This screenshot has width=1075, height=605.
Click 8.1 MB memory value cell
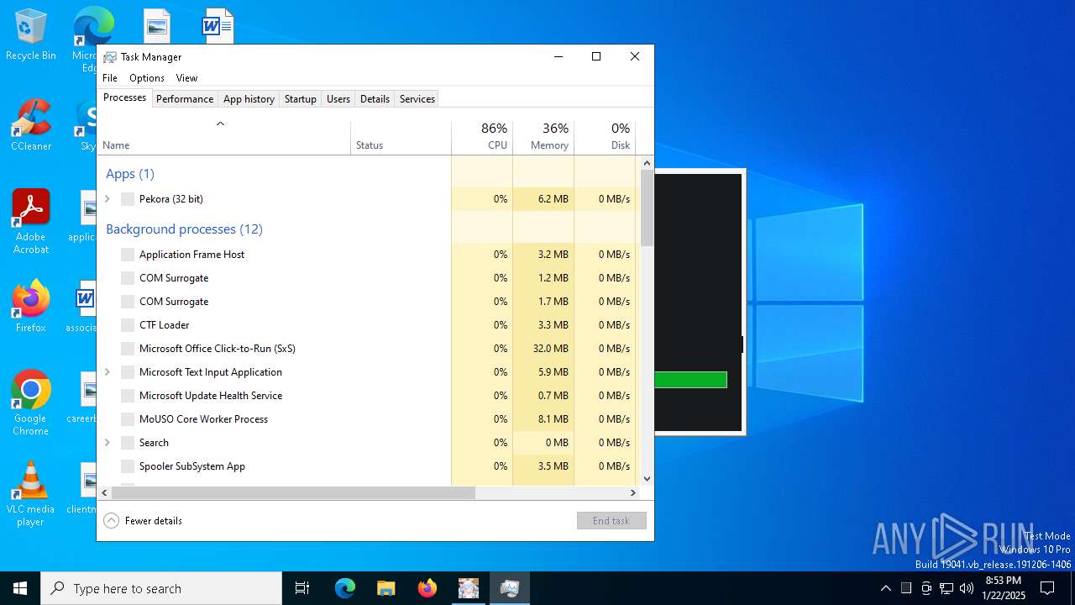point(543,419)
